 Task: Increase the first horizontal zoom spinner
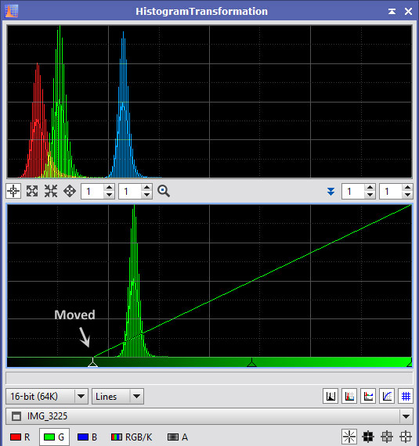[110, 188]
